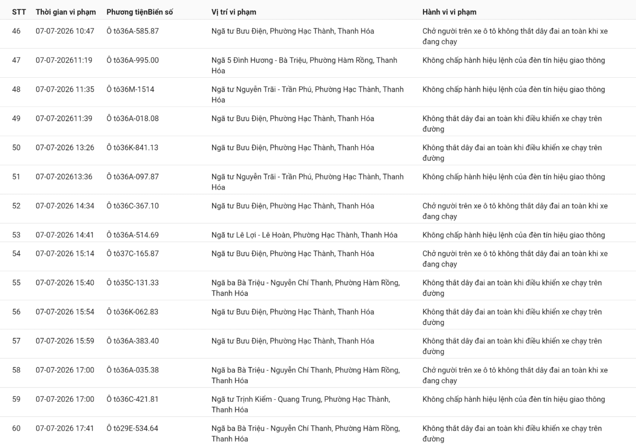Screen dimensions: 636x445
Task: Select row number 47
Action: click(17, 60)
